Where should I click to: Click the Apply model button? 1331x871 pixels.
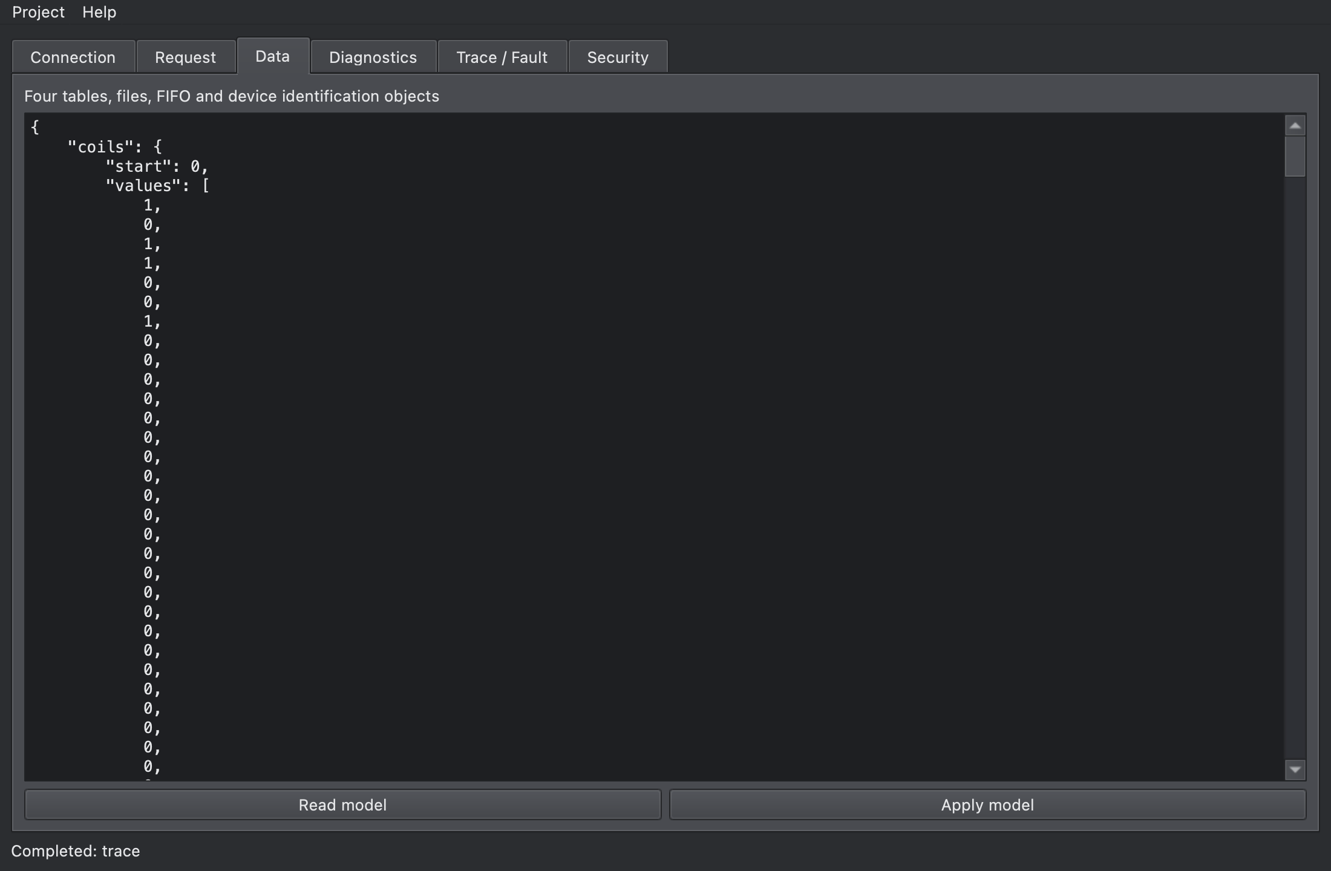click(987, 805)
